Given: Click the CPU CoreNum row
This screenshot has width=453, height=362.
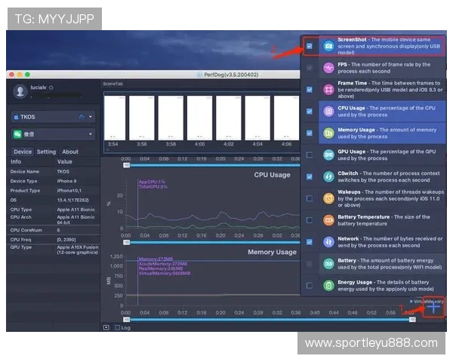Looking at the screenshot, I should [x=54, y=230].
